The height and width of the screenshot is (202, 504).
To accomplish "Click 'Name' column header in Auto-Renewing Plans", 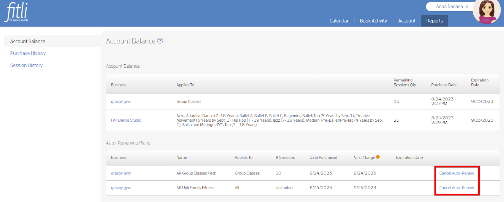I will [x=182, y=157].
